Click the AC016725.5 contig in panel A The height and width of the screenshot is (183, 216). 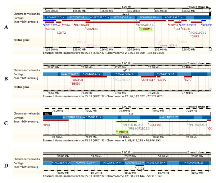tap(55, 18)
